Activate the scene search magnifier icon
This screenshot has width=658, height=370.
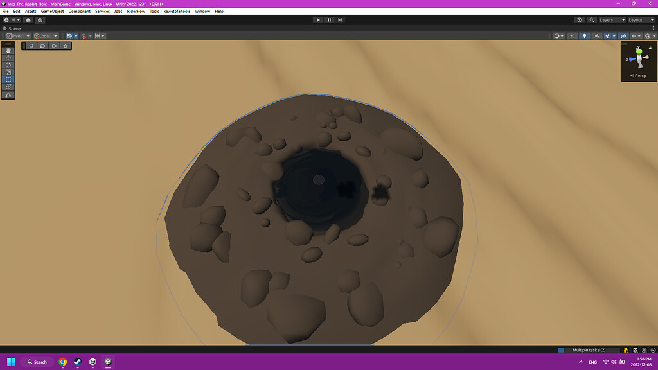click(31, 46)
